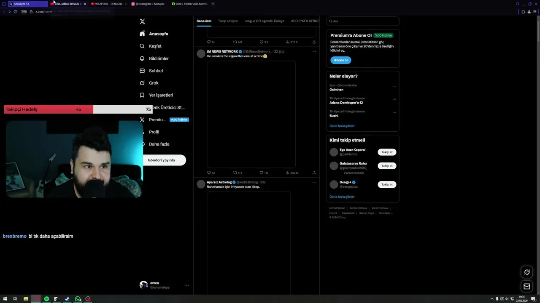Open options for Buchi trend
Screen dimensions: 540x303
pos(394,112)
